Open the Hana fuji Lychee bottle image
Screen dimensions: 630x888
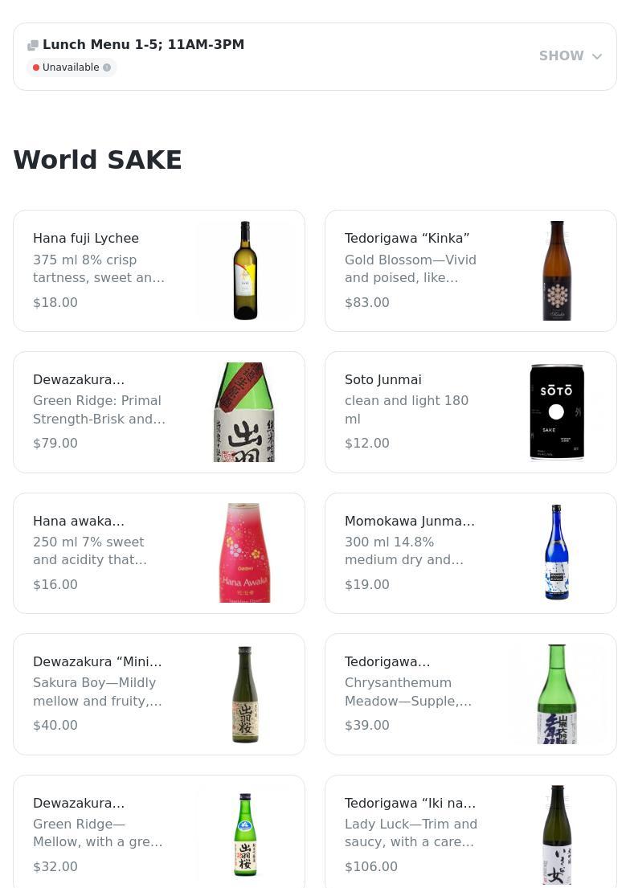pos(245,271)
